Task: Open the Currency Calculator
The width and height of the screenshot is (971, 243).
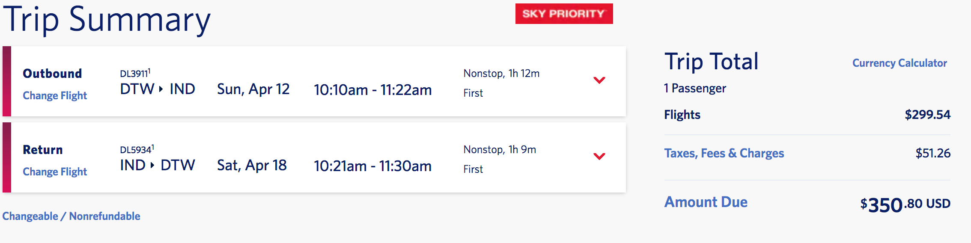Action: [899, 63]
